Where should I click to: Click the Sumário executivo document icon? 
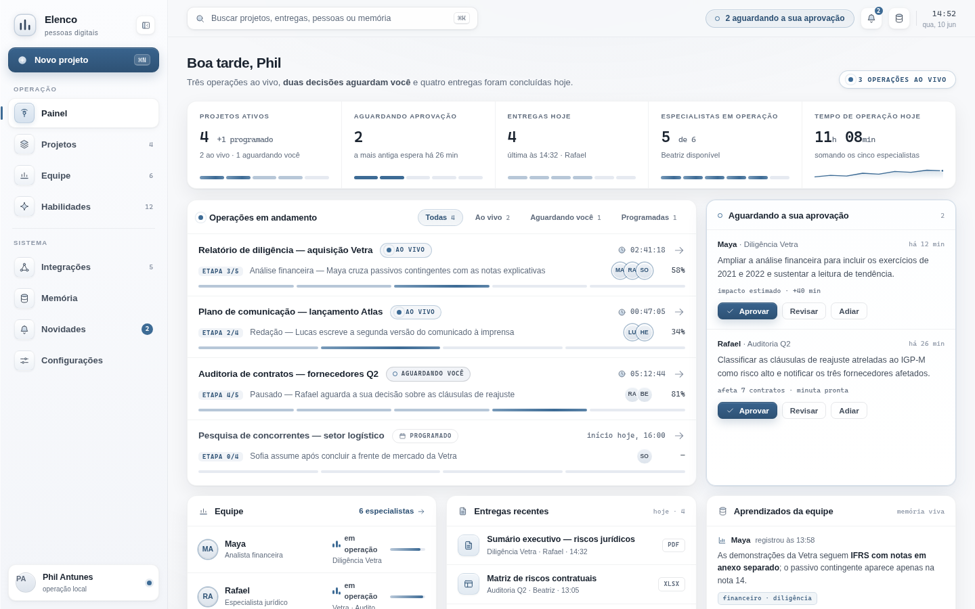pyautogui.click(x=468, y=545)
